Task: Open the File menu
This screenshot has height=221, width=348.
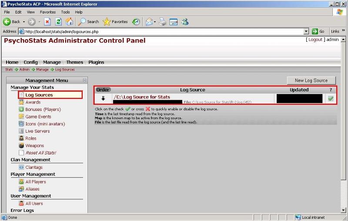Action: (x=7, y=12)
